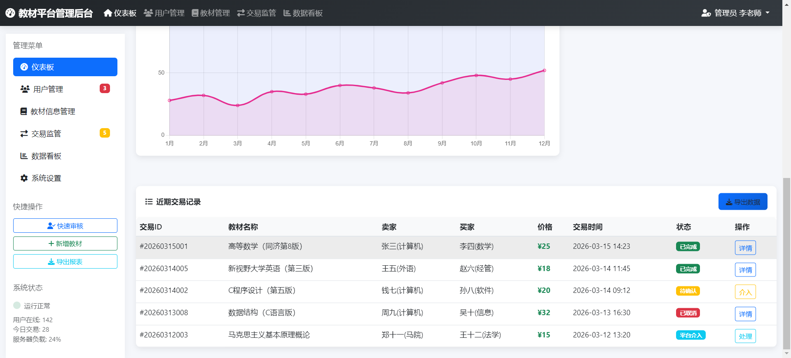791x358 pixels.
Task: Click textbook name 马克思主义基本原理概论
Action: pos(269,335)
